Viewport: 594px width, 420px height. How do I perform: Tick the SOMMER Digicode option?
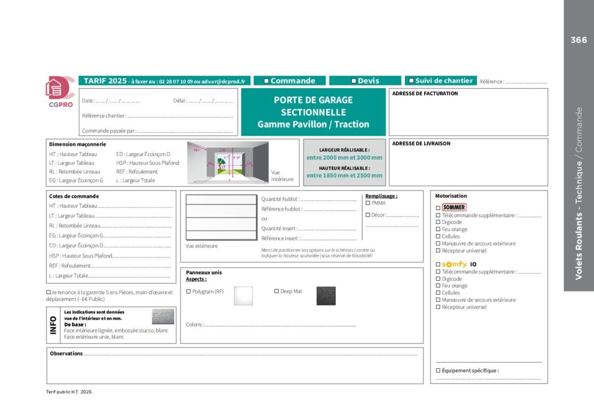[438, 222]
